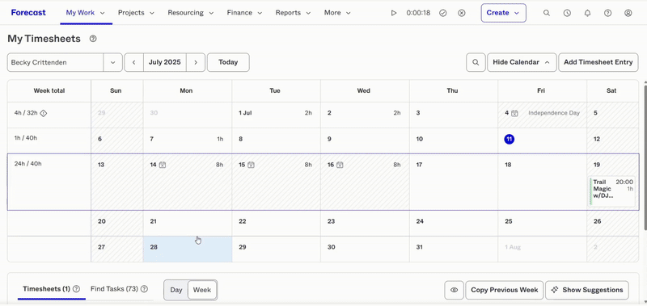Image resolution: width=647 pixels, height=306 pixels.
Task: Click the warning diamond icon next to 4h / 32h
Action: point(44,113)
